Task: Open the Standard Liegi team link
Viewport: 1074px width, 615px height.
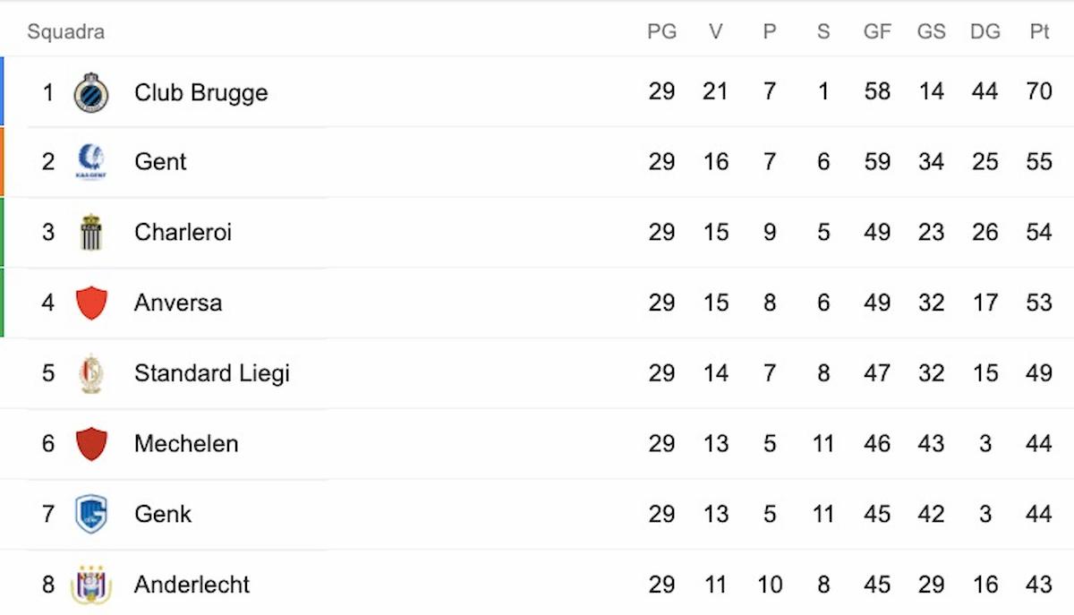Action: tap(211, 373)
